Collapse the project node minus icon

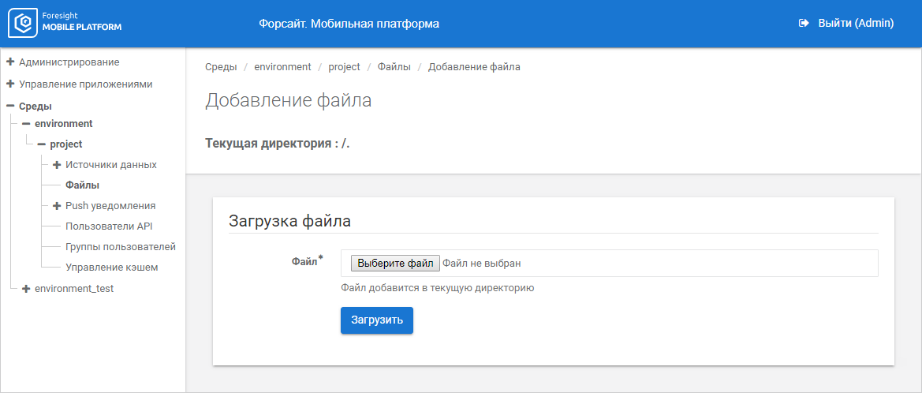(41, 144)
